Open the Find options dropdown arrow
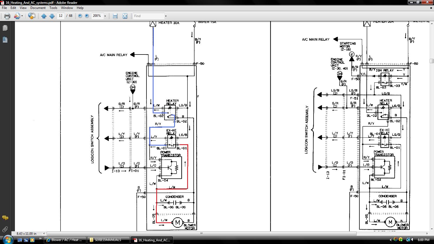 166,16
